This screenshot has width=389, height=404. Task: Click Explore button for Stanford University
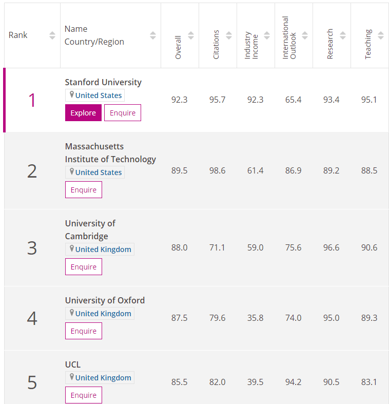83,113
